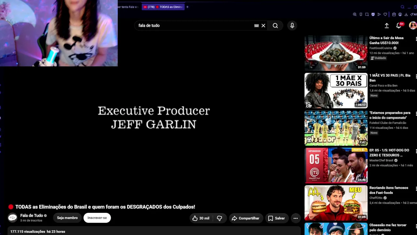The width and height of the screenshot is (417, 235).
Task: Open the on-screen keyboard in search box
Action: (x=256, y=25)
